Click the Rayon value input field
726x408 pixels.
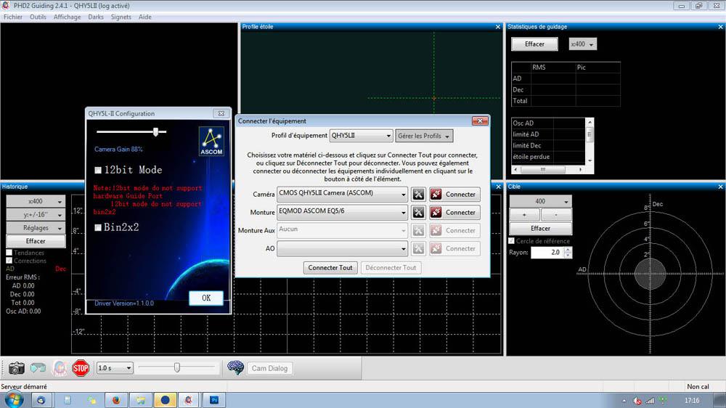click(547, 253)
